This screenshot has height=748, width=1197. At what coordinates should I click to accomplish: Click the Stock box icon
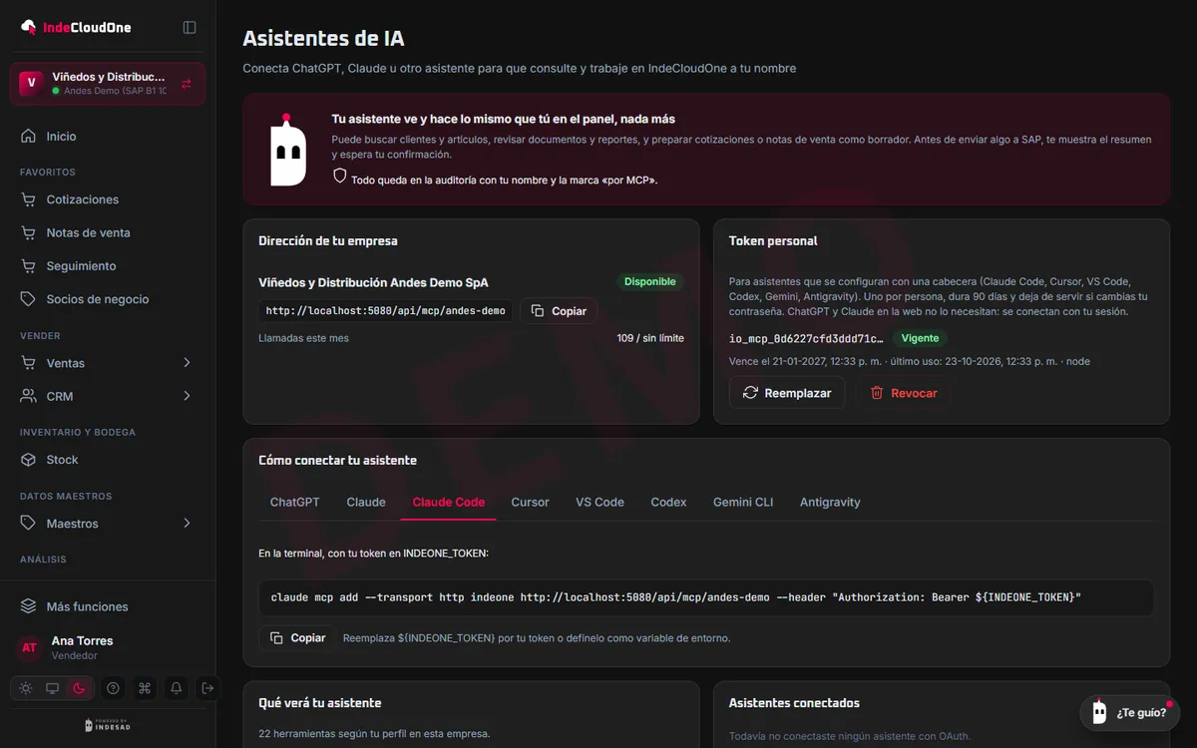click(x=28, y=460)
